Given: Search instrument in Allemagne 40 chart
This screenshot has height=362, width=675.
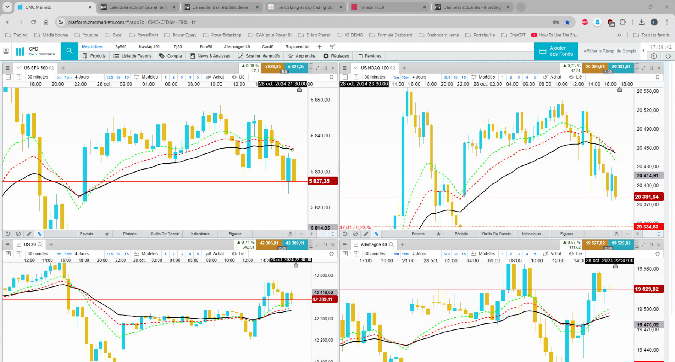Looking at the screenshot, I should (391, 244).
